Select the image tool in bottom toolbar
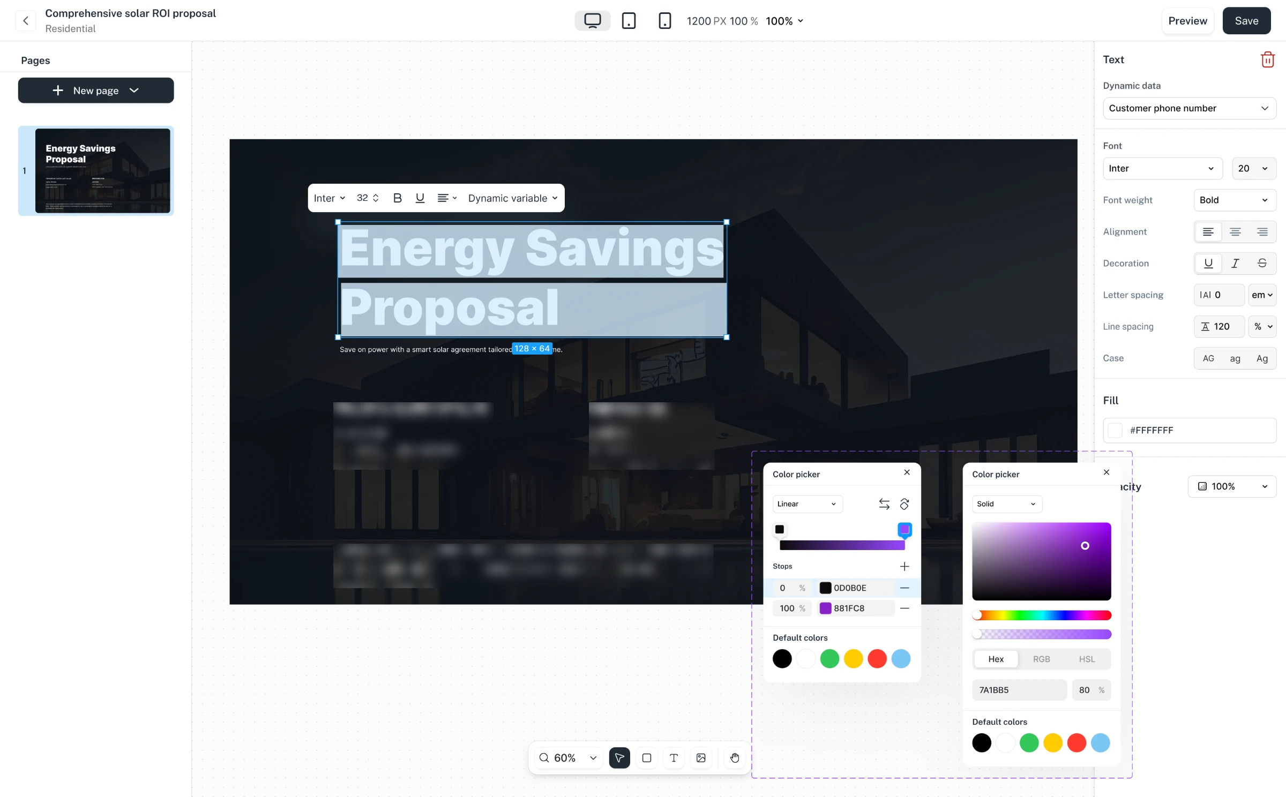Screen dimensions: 1286x797 coord(701,758)
